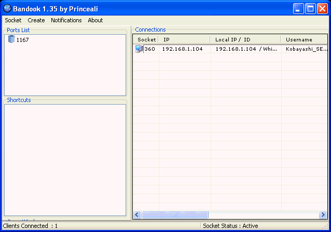Viewport: 331px width, 232px height.
Task: Open the Socket menu
Action: coord(13,20)
